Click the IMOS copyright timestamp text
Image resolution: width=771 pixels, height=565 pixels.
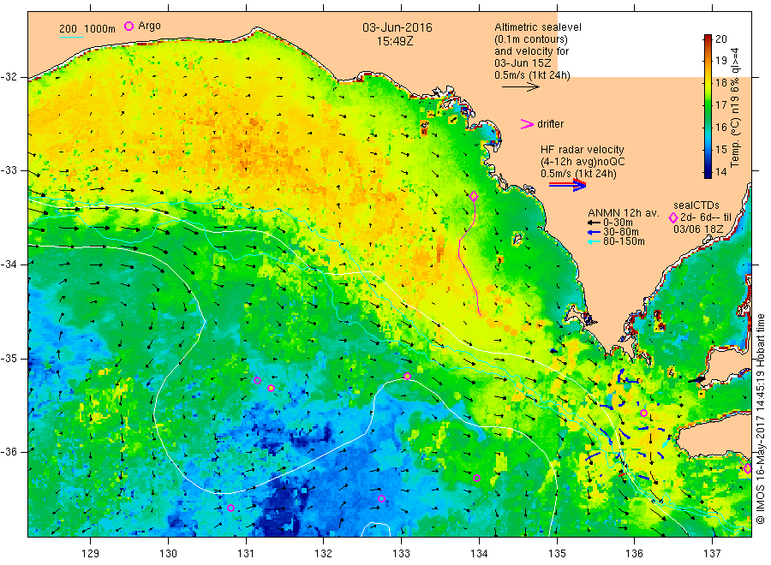pos(761,419)
